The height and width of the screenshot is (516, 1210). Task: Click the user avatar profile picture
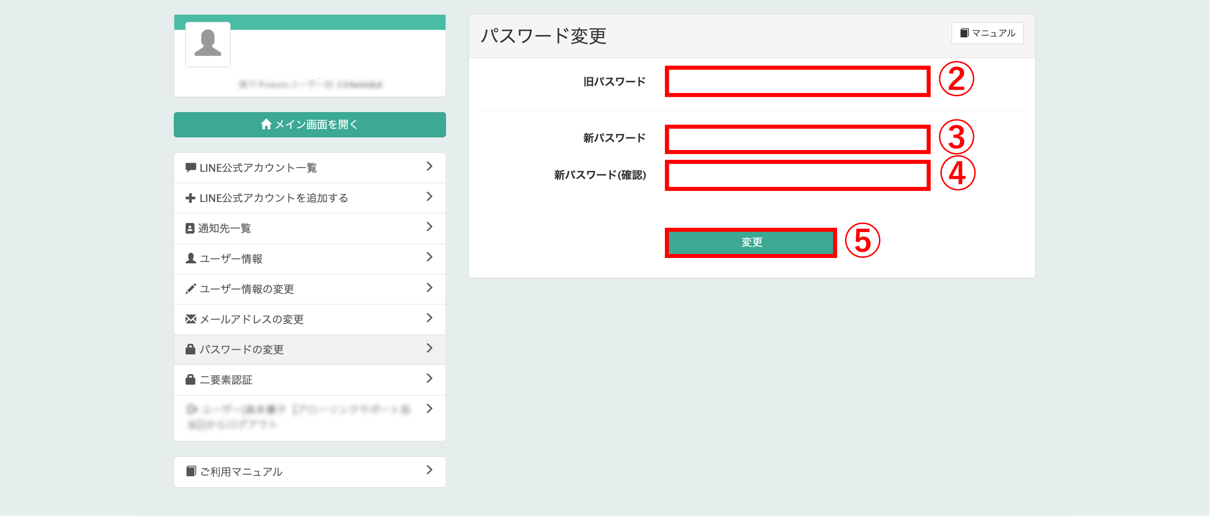coord(208,44)
